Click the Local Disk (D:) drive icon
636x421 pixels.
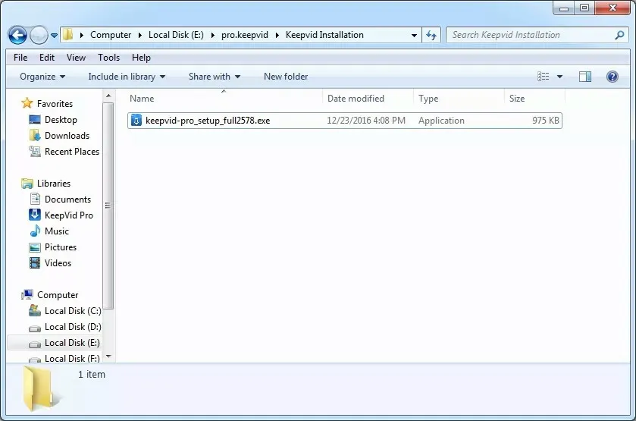pos(35,328)
